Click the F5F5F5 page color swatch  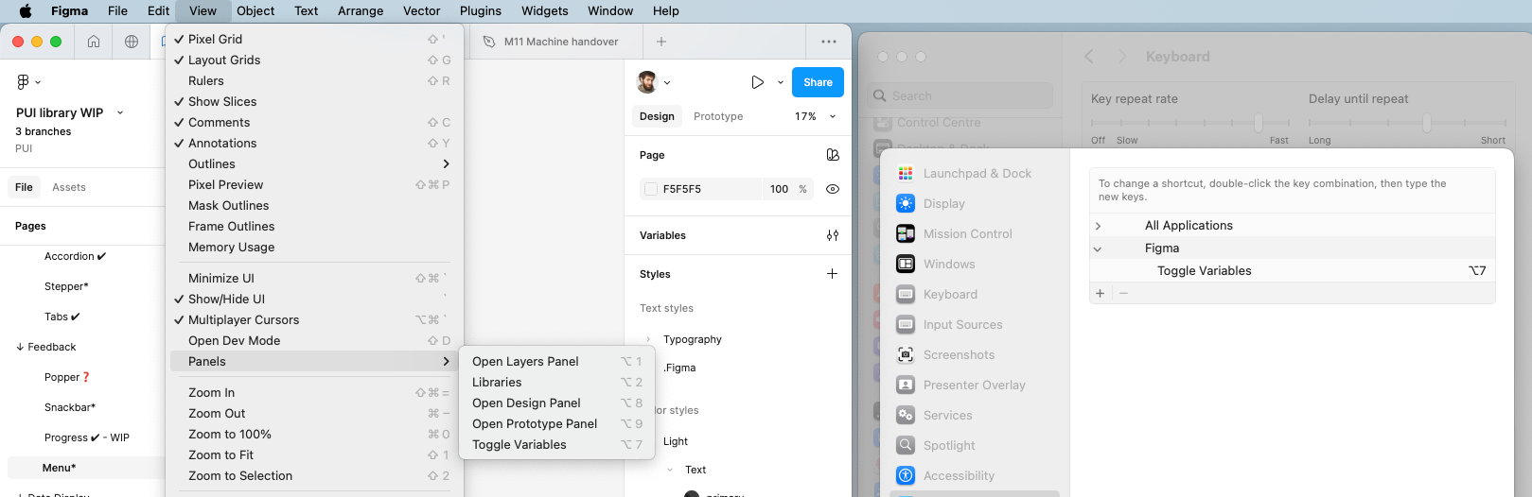point(651,189)
